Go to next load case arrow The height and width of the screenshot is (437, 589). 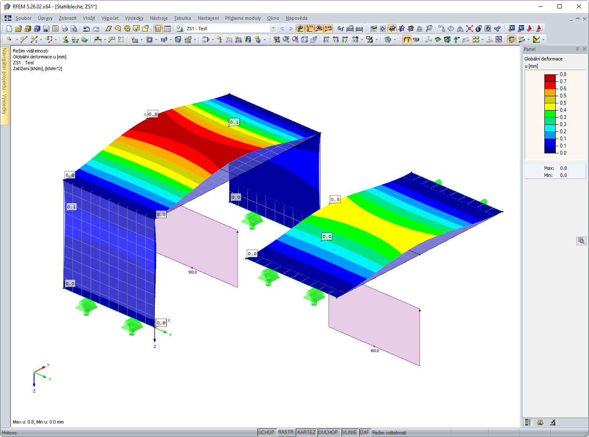291,29
